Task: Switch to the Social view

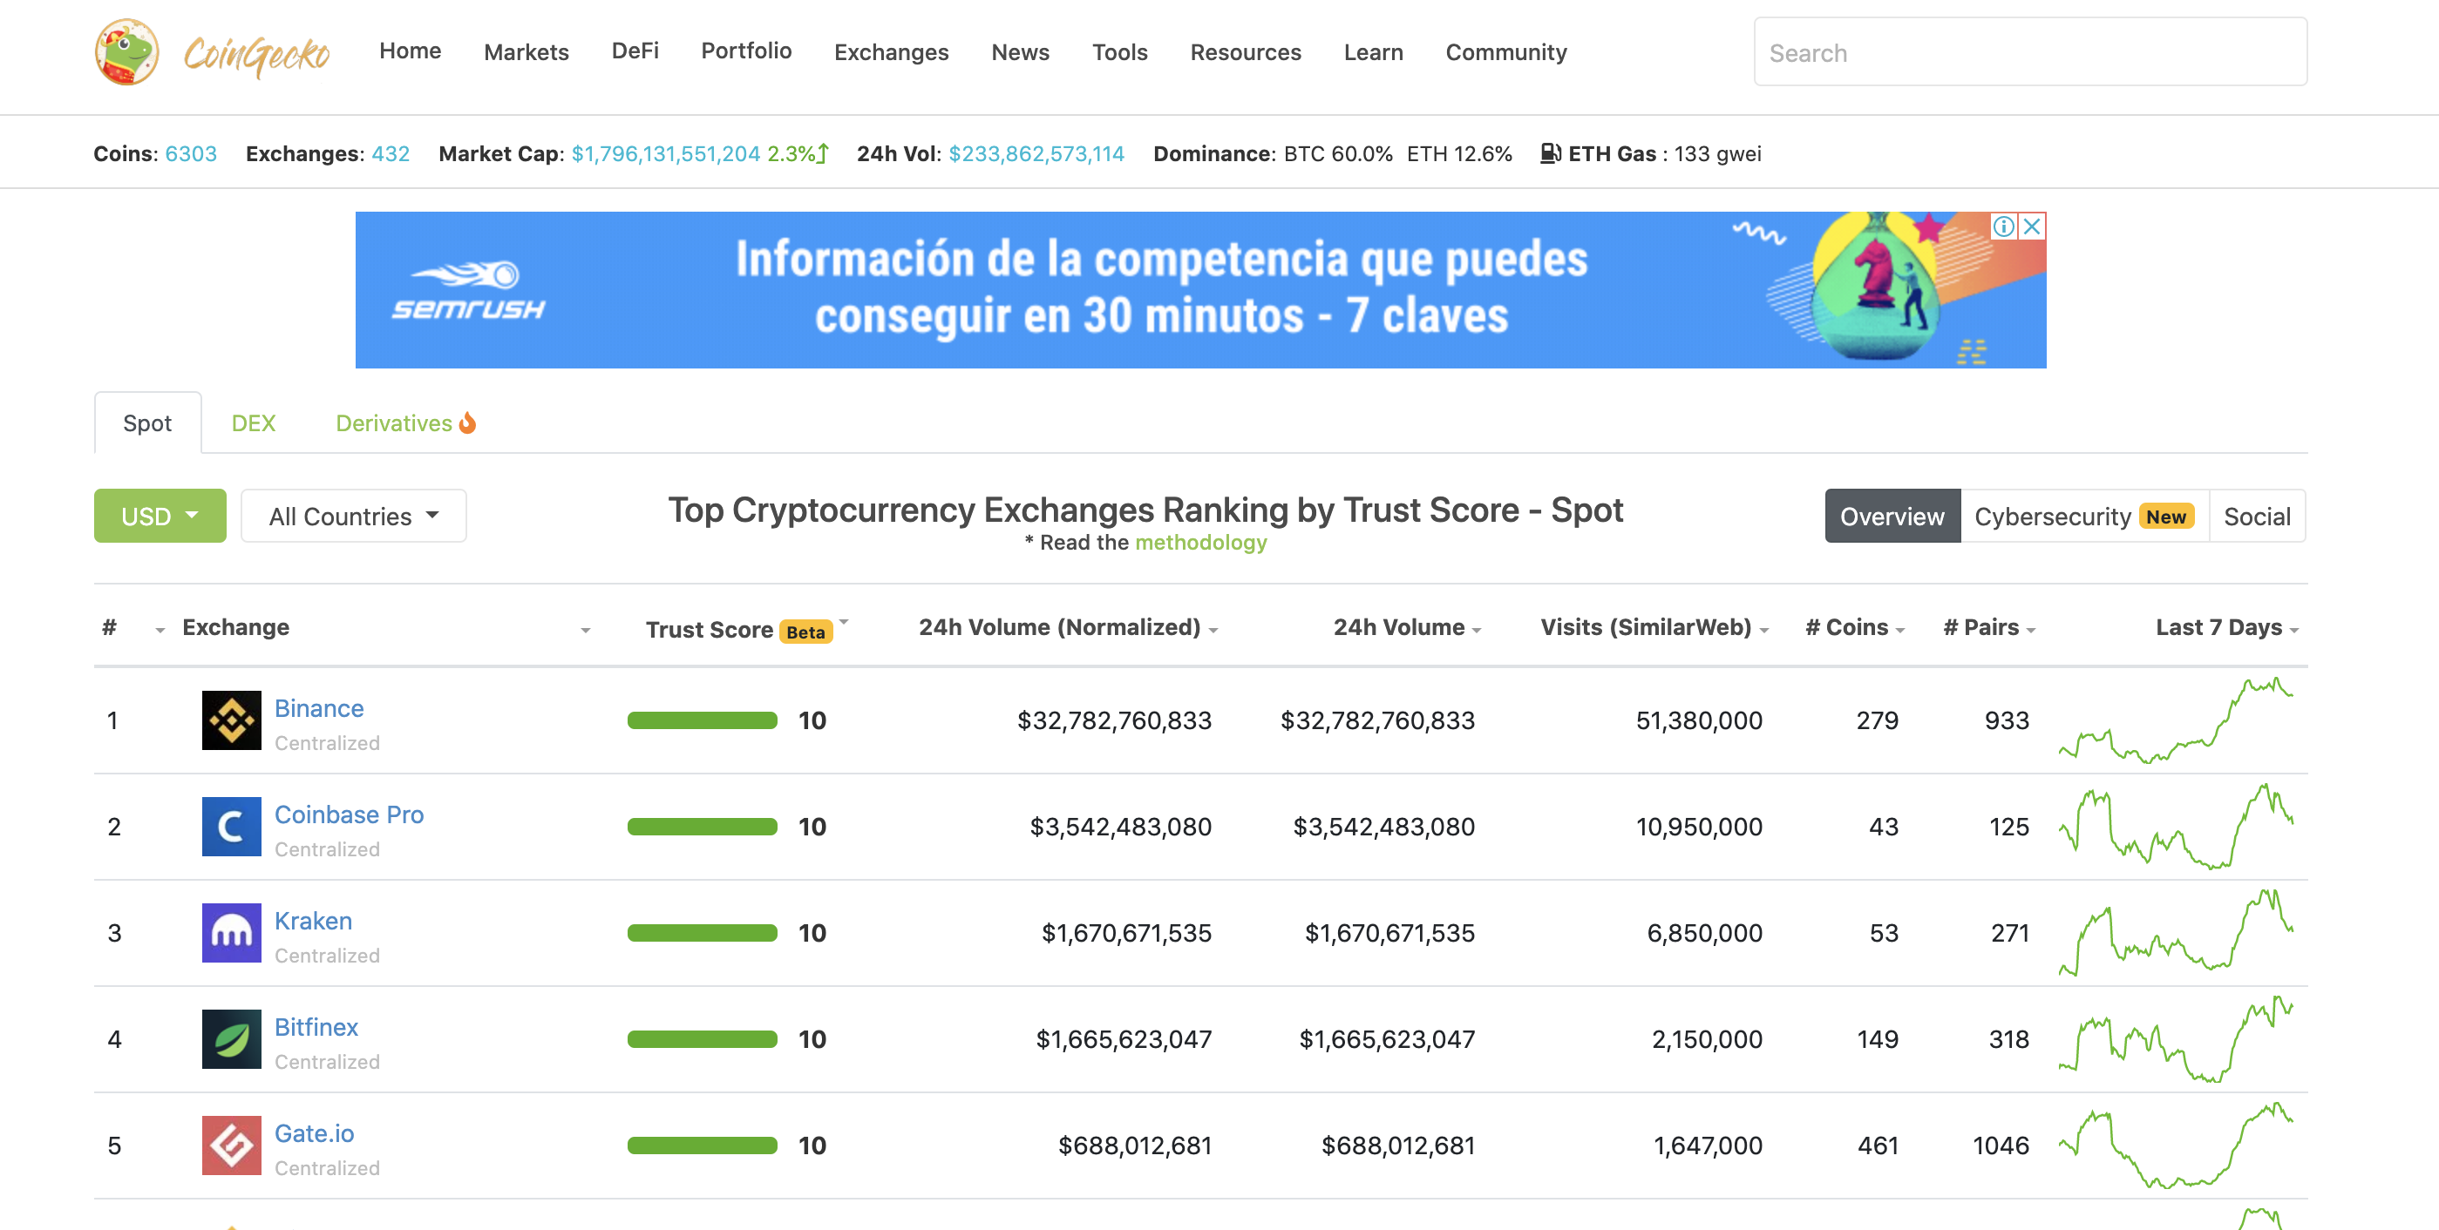Action: pyautogui.click(x=2257, y=516)
